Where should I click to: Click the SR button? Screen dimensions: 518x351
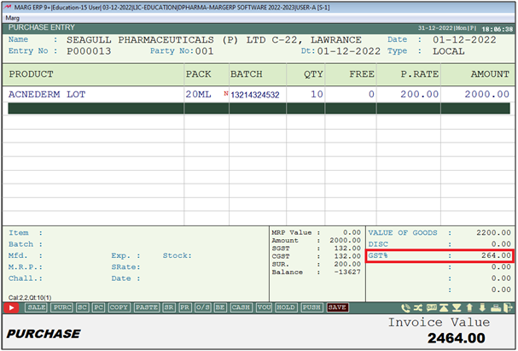[169, 307]
